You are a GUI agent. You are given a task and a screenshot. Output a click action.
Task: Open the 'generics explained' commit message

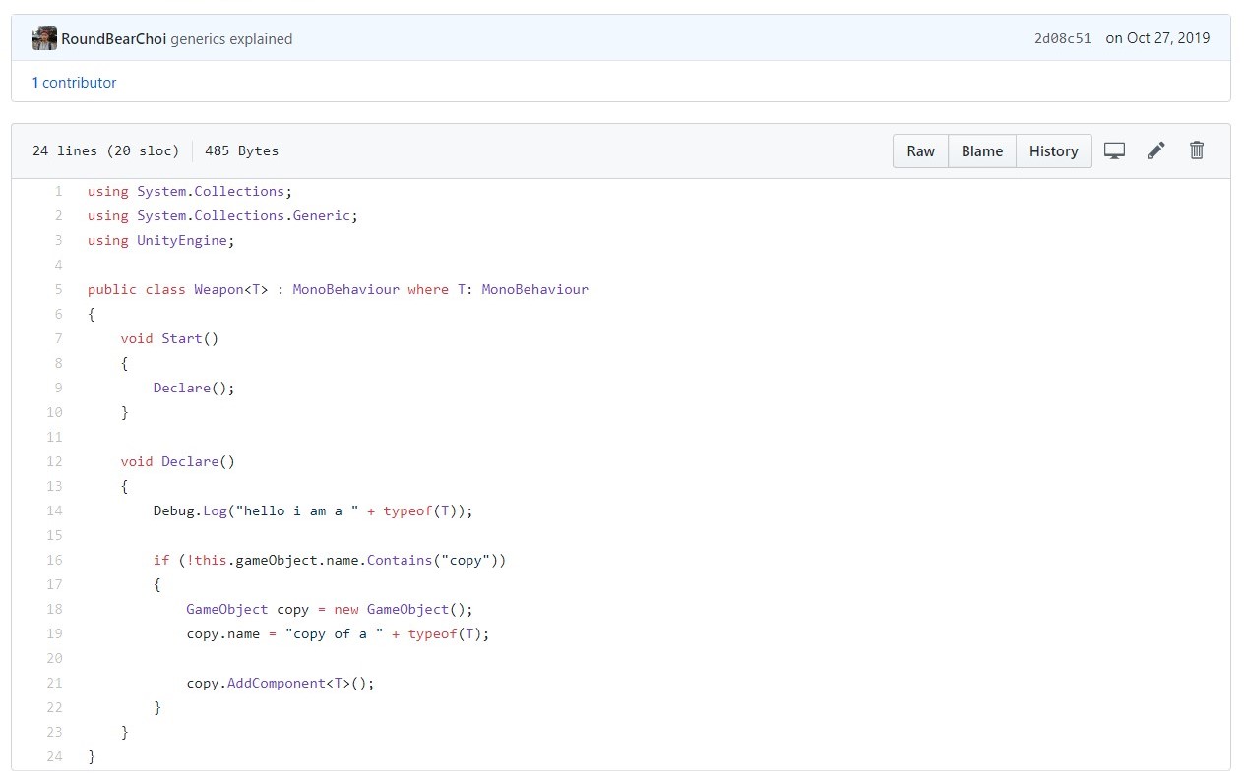pos(231,39)
